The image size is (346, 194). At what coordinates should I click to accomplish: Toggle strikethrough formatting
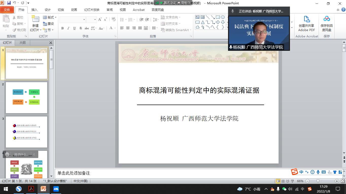[x=87, y=28]
